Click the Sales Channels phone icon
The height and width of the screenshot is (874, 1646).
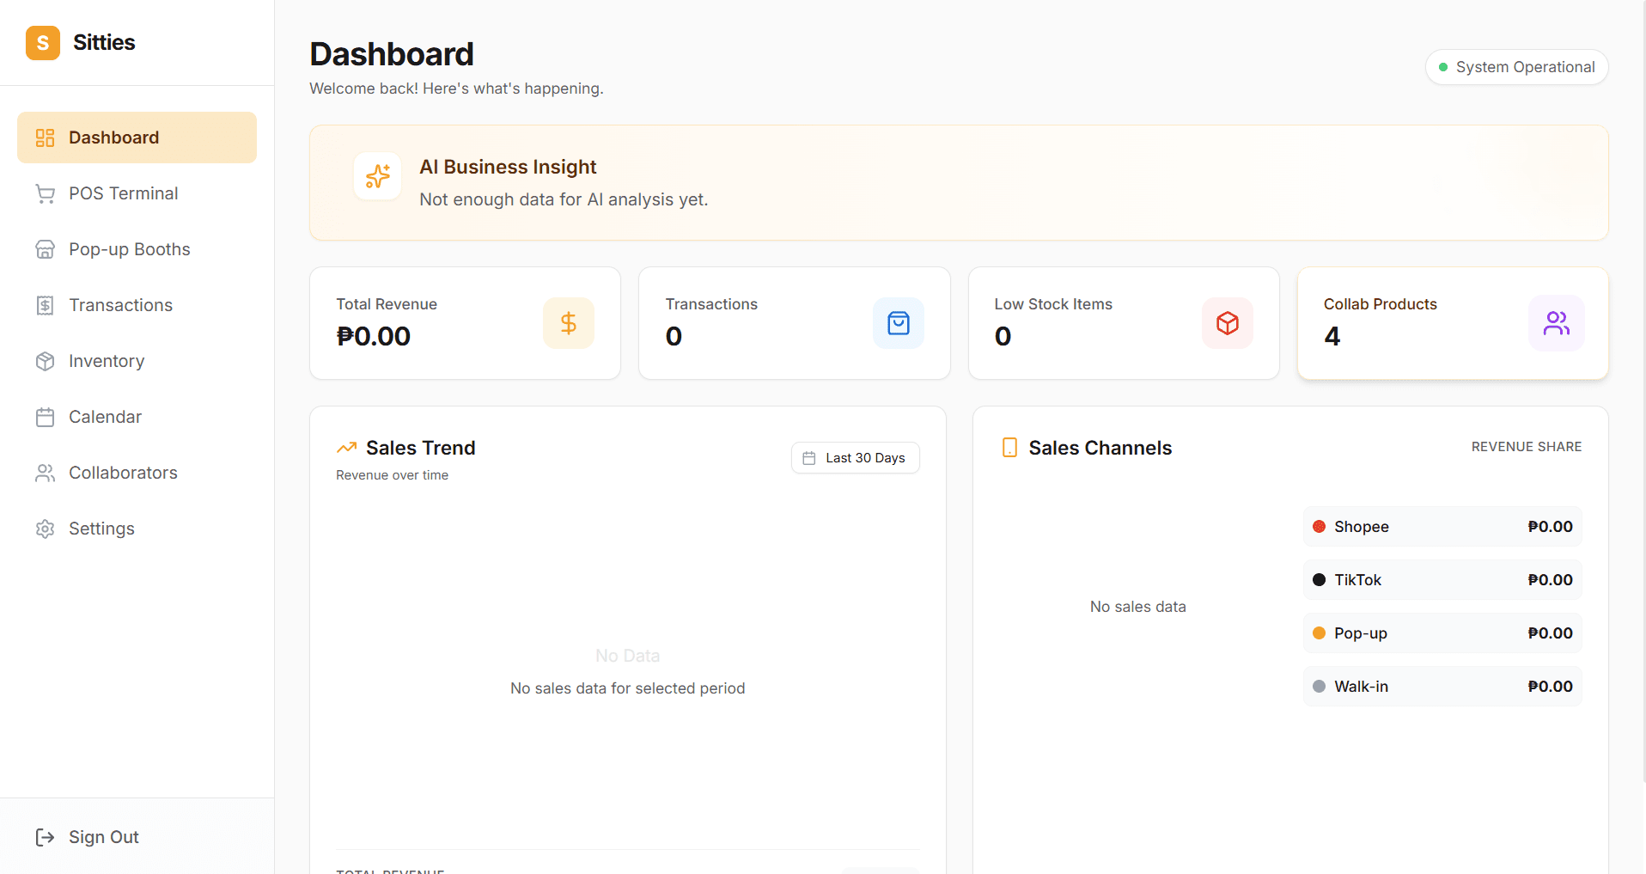(1009, 448)
